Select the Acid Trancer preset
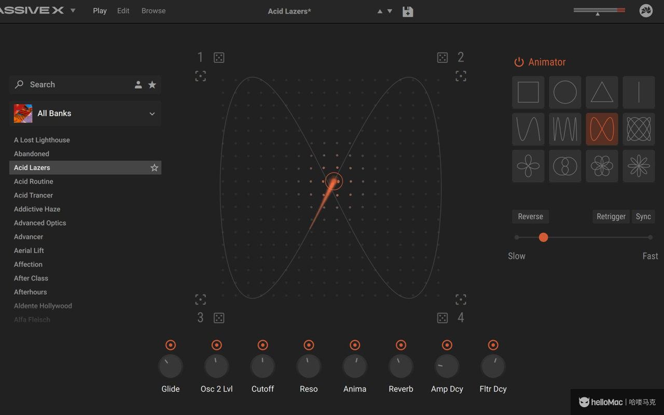This screenshot has width=664, height=415. pyautogui.click(x=85, y=195)
